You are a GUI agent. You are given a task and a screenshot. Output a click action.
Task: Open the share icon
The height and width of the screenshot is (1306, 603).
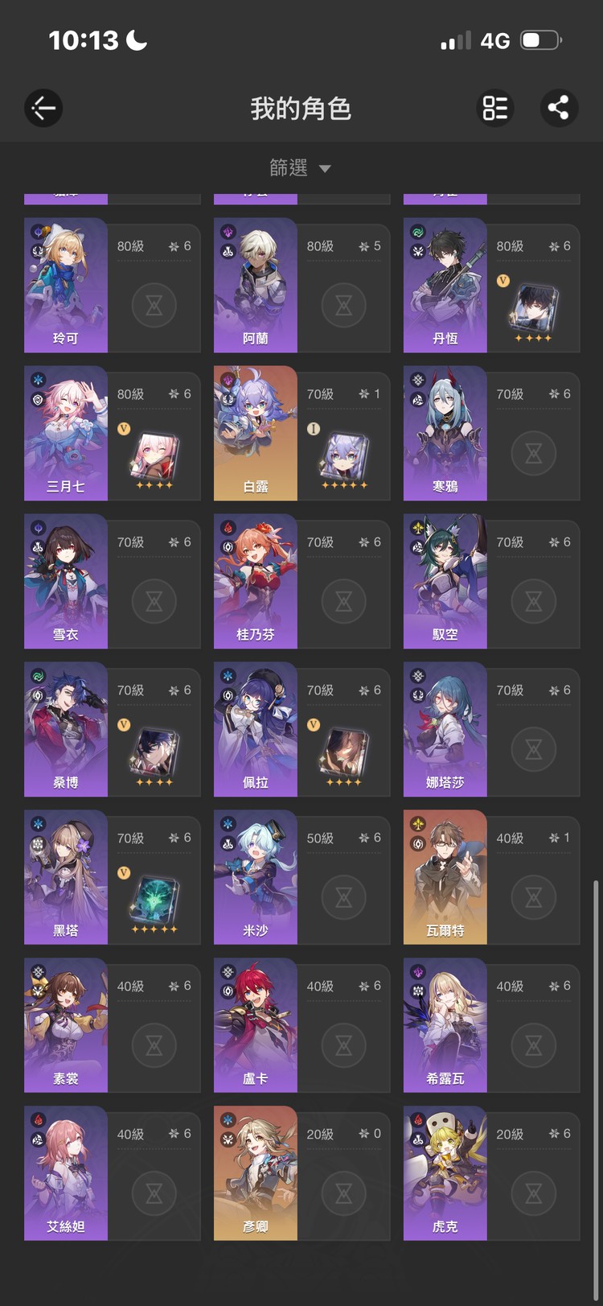click(x=559, y=108)
